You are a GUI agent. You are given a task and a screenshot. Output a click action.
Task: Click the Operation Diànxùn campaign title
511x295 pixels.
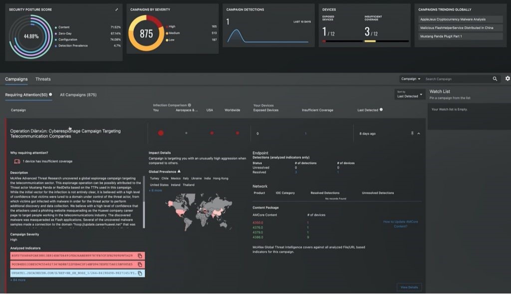pyautogui.click(x=65, y=134)
